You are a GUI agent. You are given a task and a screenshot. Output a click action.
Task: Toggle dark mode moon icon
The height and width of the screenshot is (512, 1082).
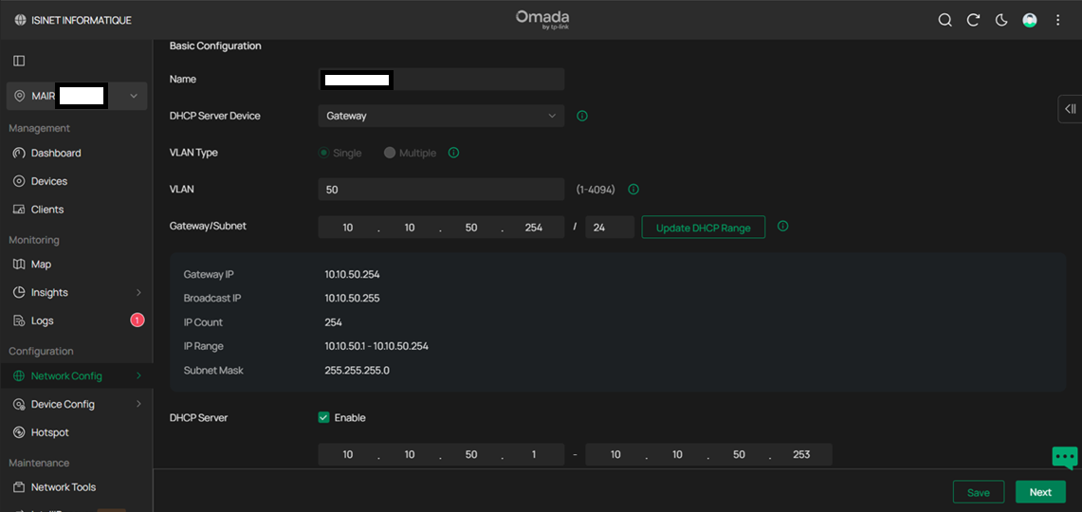[1001, 20]
